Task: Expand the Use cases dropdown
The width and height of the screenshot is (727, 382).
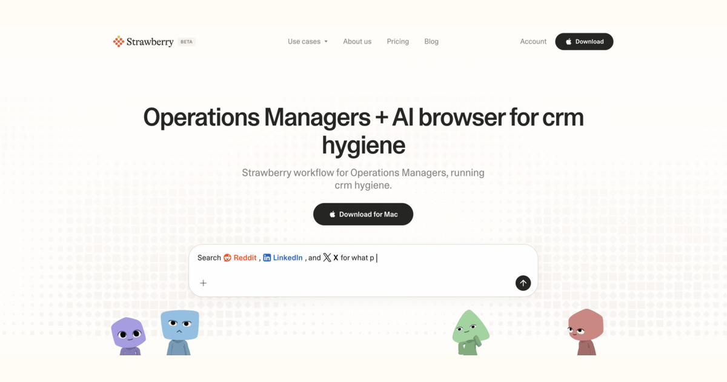Action: coord(308,41)
